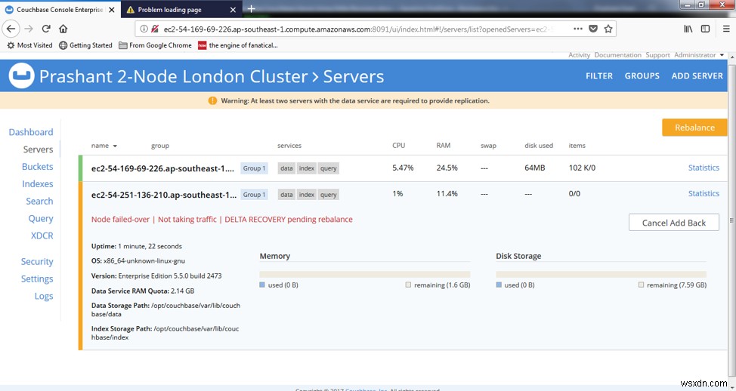Reload the page with the refresh icon

coord(46,29)
